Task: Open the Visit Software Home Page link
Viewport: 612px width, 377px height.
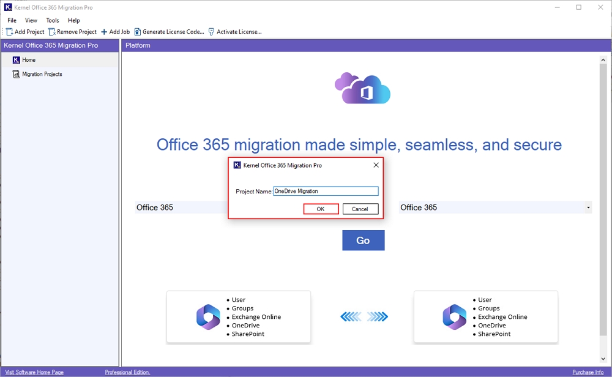Action: (x=34, y=372)
